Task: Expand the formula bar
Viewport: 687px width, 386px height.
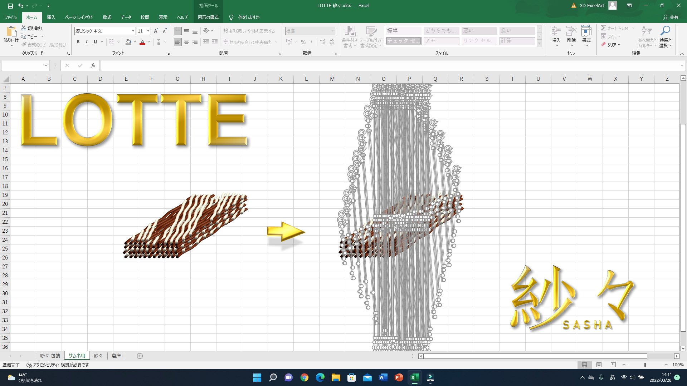Action: tap(682, 65)
